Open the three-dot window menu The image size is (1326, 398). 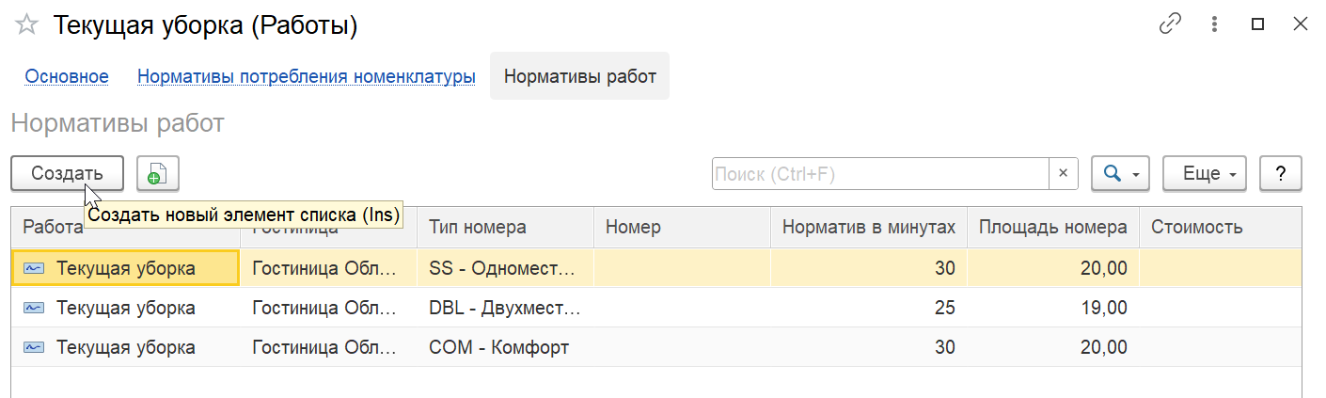pyautogui.click(x=1215, y=25)
